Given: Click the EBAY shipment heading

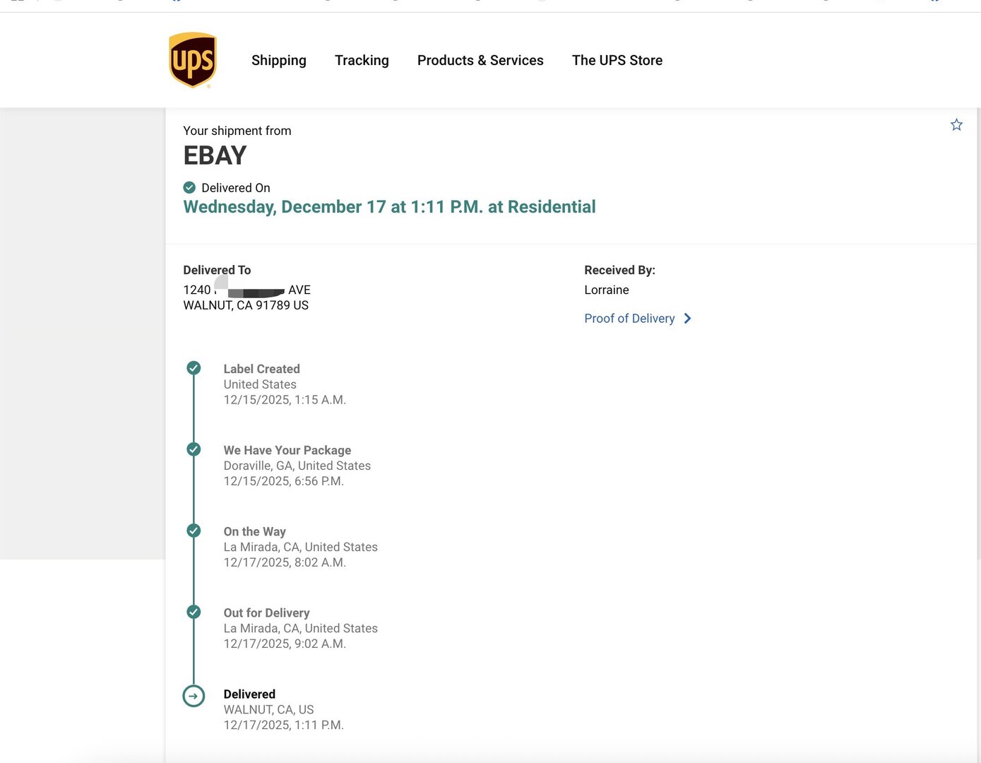Looking at the screenshot, I should [x=215, y=155].
